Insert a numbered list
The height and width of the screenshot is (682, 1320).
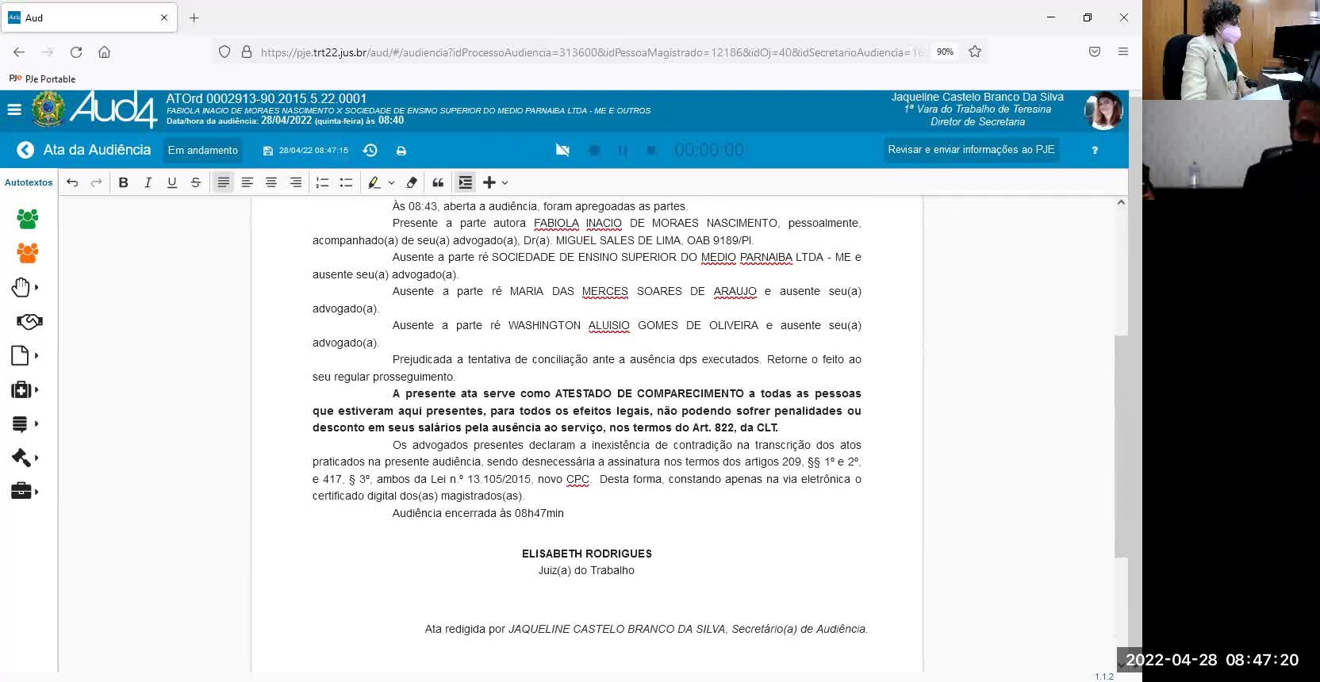tap(322, 182)
